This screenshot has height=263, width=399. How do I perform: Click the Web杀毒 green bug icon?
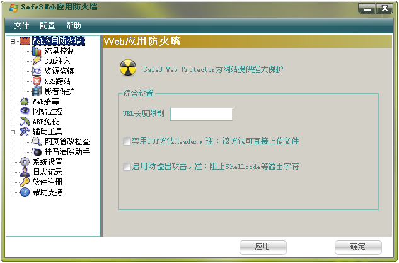25,102
